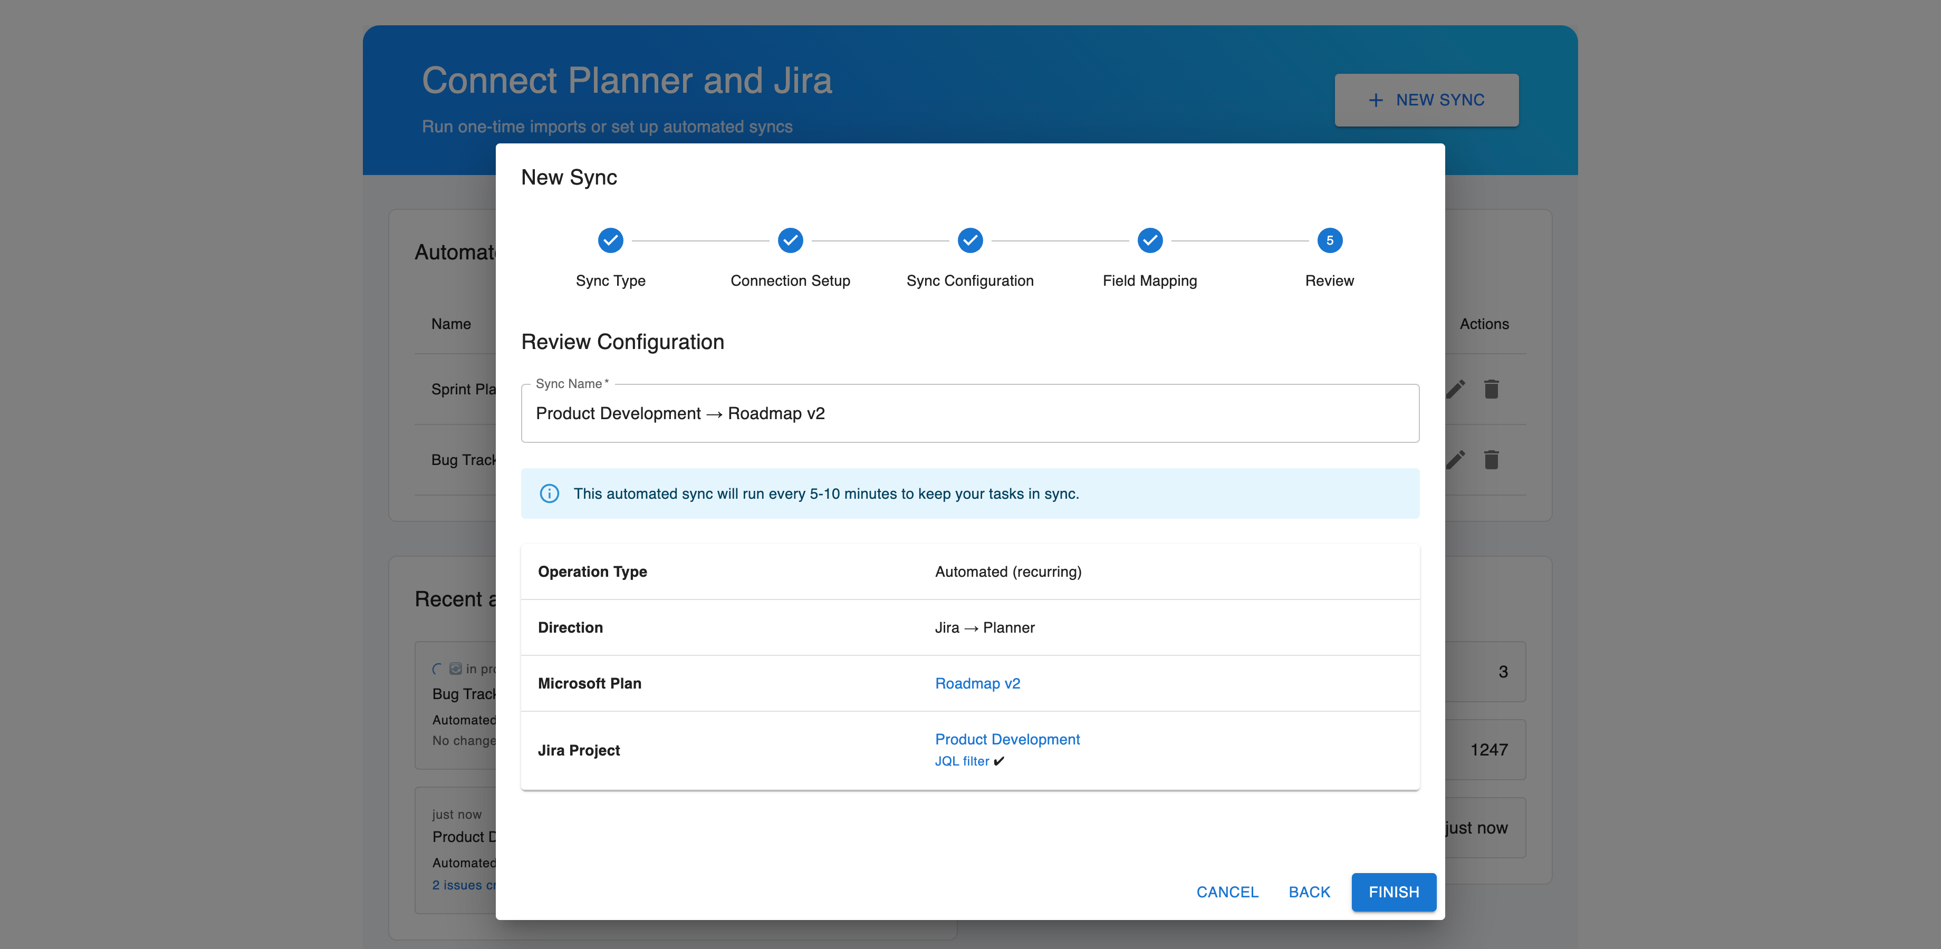Click the JQL filter link
The image size is (1941, 949).
962,761
